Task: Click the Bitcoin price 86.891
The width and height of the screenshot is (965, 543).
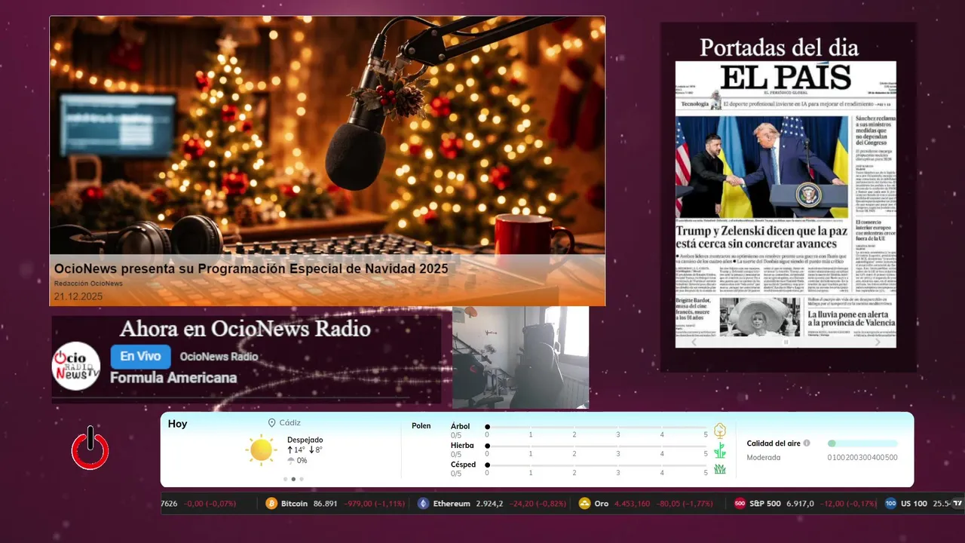Action: [x=326, y=504]
